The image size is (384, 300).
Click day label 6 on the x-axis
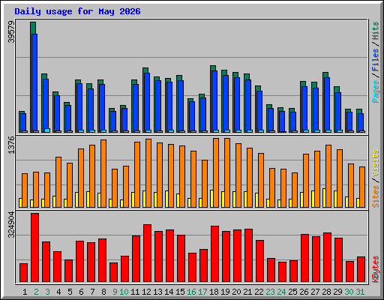pos(81,292)
